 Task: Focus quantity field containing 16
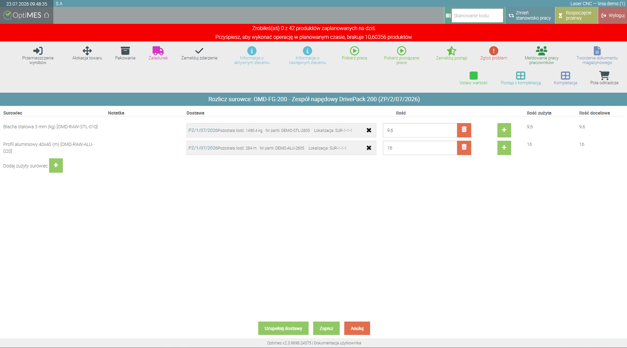(x=420, y=148)
